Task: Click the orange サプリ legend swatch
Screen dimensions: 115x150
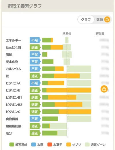Action: [x=69, y=145]
